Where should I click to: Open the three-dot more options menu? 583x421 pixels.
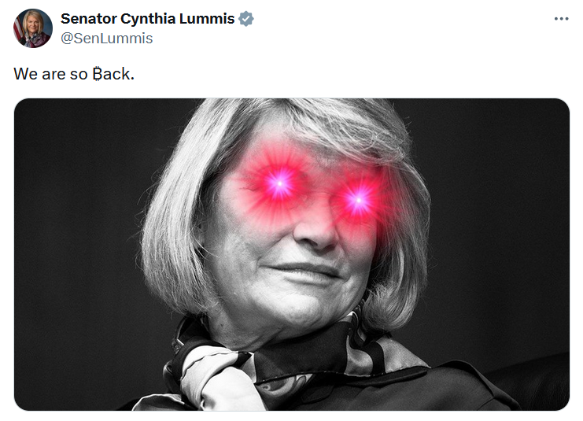[561, 19]
